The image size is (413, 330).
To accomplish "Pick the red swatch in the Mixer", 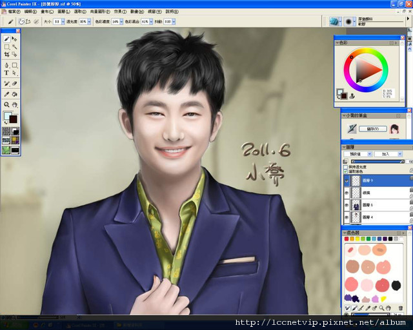I will coord(347,238).
